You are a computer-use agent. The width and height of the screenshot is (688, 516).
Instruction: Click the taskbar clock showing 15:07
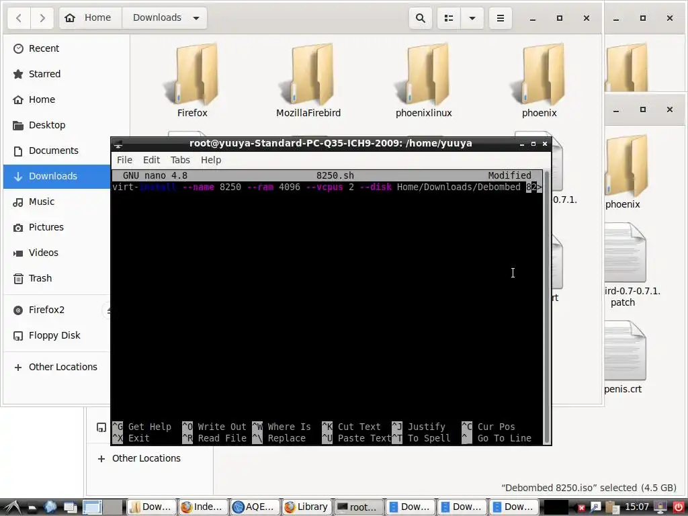point(637,507)
